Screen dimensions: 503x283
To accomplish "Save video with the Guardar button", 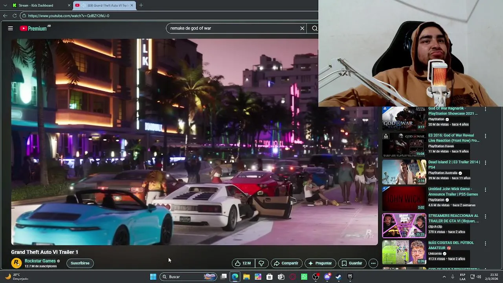I will tap(352, 263).
